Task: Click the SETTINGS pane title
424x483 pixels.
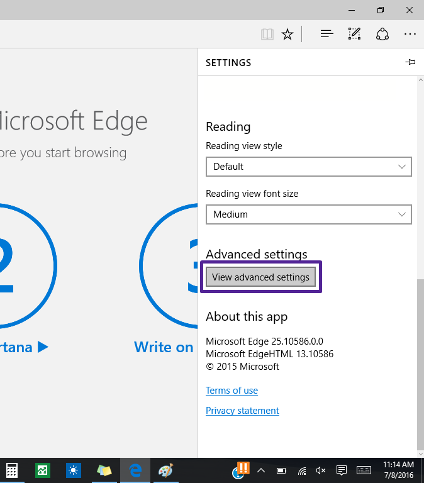Action: pyautogui.click(x=228, y=63)
